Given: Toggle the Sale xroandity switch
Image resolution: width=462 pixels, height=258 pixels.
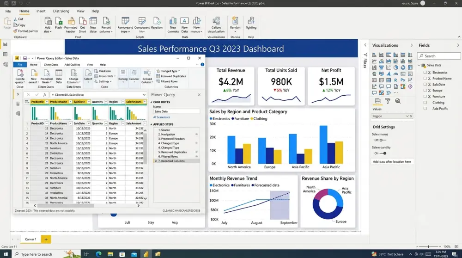Looking at the screenshot, I should pyautogui.click(x=383, y=154).
